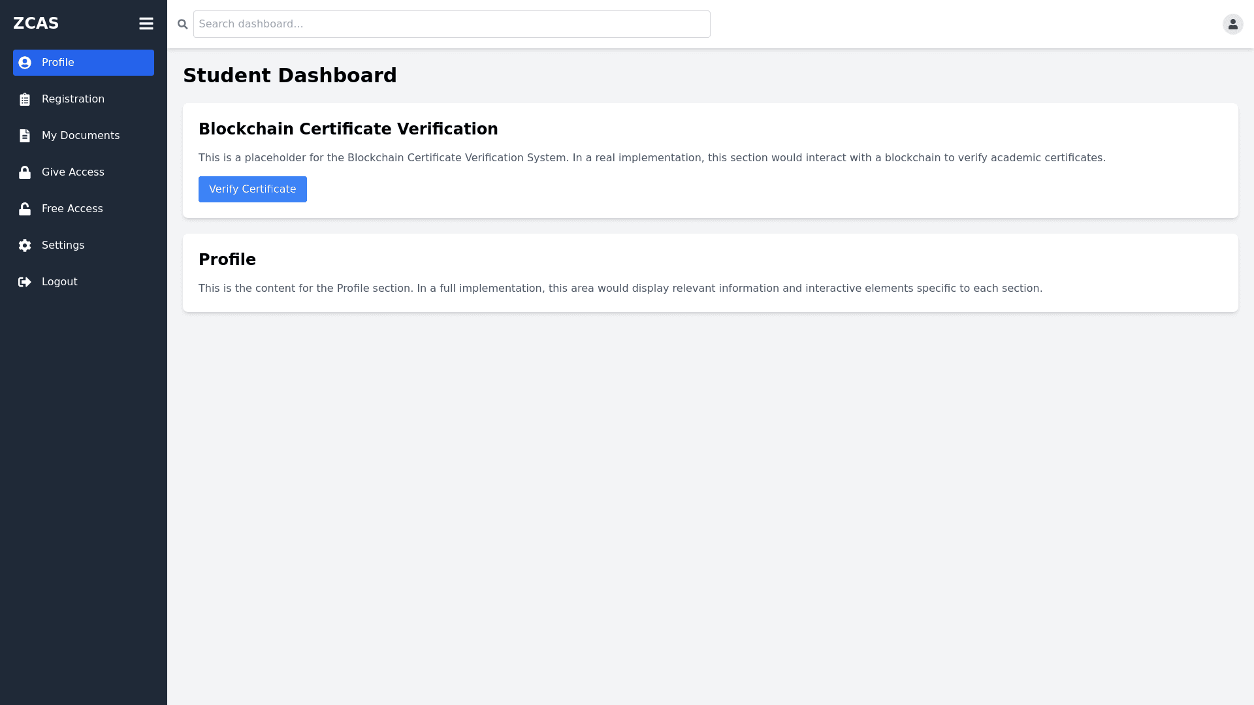Open the user avatar menu
The height and width of the screenshot is (705, 1254).
(x=1232, y=24)
